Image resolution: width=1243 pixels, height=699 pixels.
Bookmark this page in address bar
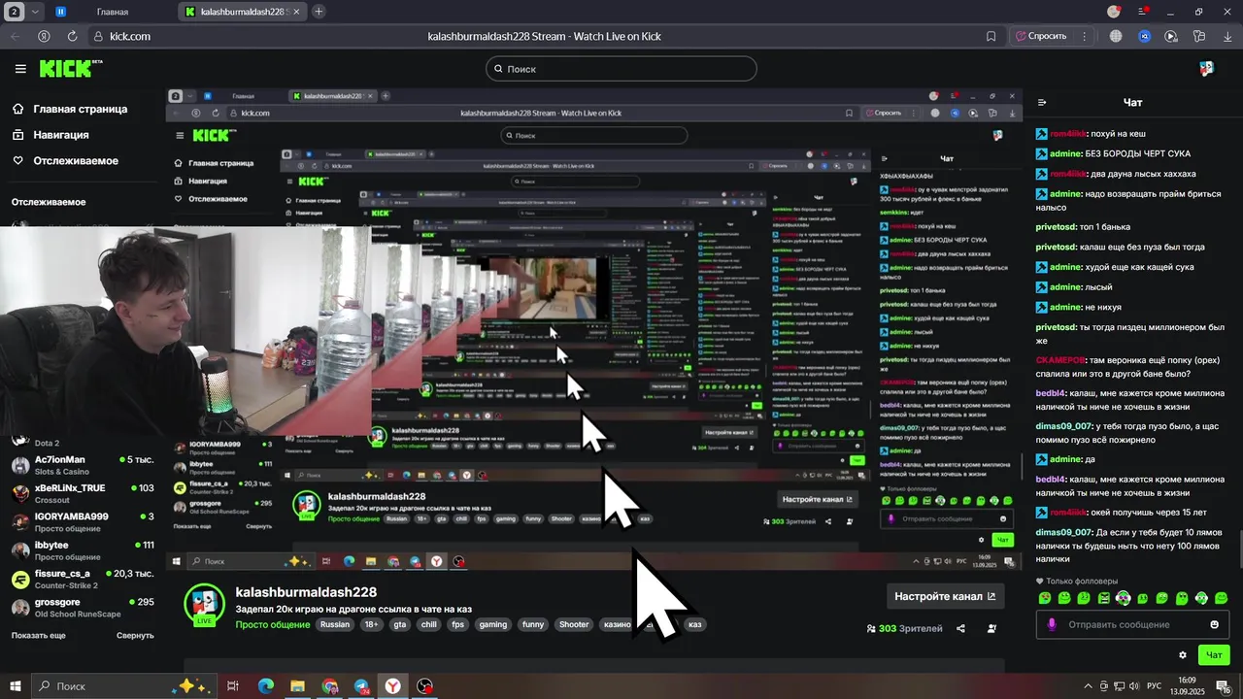pyautogui.click(x=991, y=36)
